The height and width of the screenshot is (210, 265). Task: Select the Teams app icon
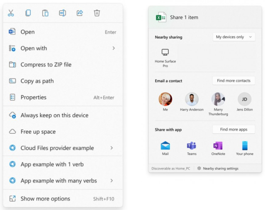pyautogui.click(x=192, y=146)
